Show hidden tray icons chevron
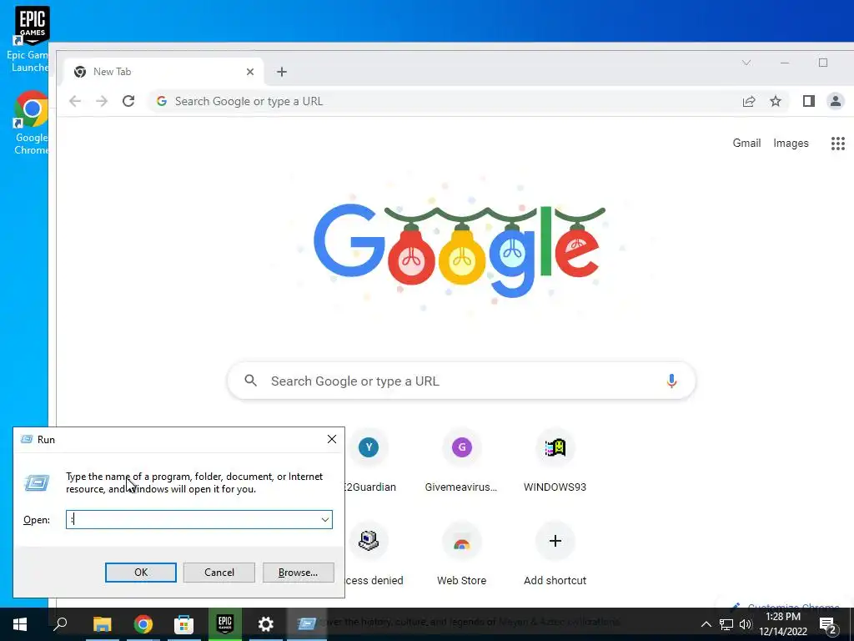This screenshot has width=854, height=641. click(x=706, y=624)
